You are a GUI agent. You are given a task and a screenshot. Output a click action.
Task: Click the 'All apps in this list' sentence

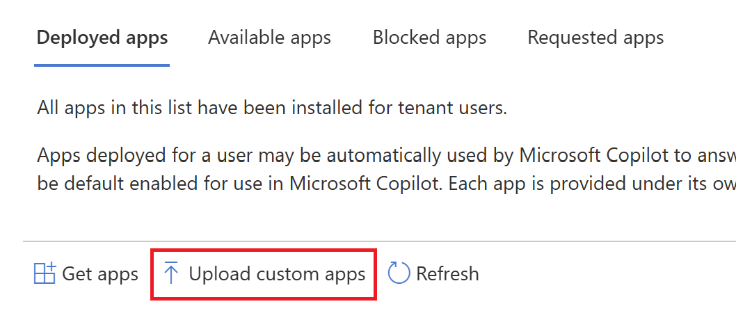(272, 109)
